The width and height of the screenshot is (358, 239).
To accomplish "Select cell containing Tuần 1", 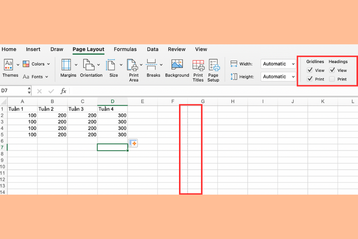I will (22, 109).
